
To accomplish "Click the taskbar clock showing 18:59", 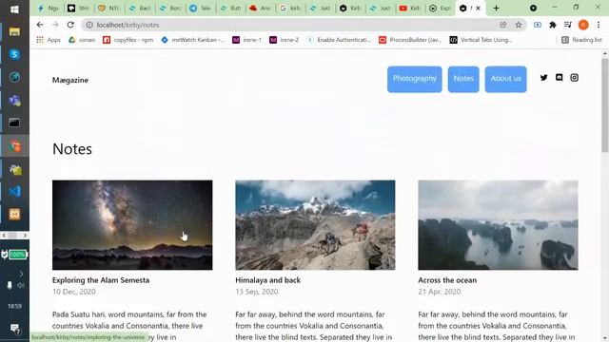I will [x=14, y=306].
